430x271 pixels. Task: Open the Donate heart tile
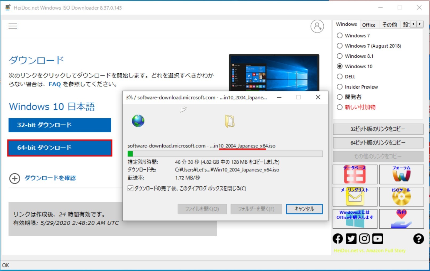pyautogui.click(x=401, y=219)
